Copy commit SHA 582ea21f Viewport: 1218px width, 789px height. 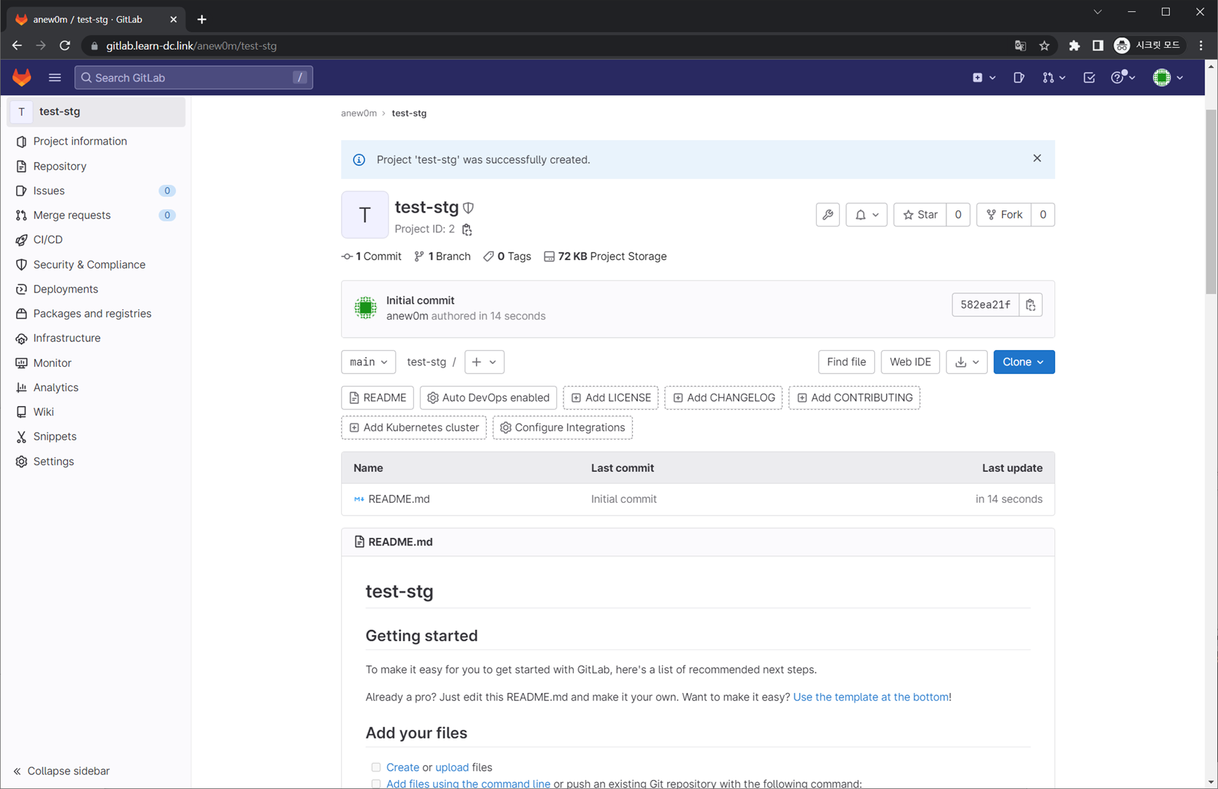tap(1030, 305)
